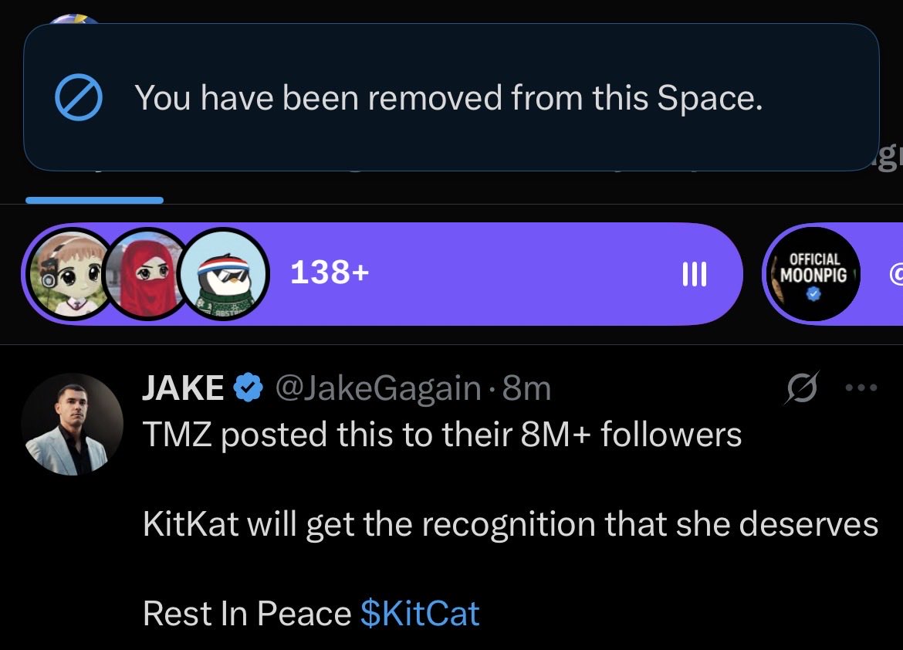Screen dimensions: 903x650
Task: Click verified badge on Official Moonpig avatar
Action: (x=812, y=295)
